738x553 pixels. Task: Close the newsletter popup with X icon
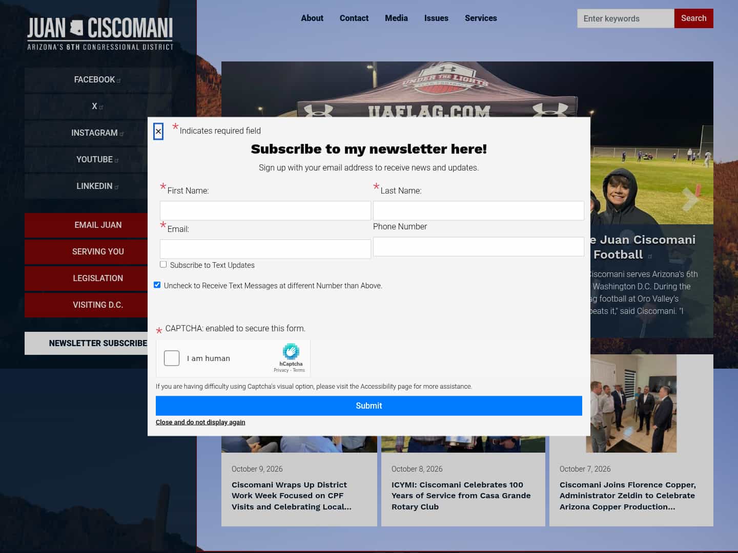click(x=158, y=132)
